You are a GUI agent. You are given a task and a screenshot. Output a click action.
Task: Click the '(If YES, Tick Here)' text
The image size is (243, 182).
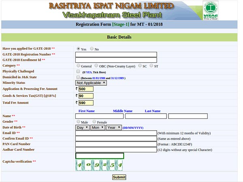click(94, 72)
